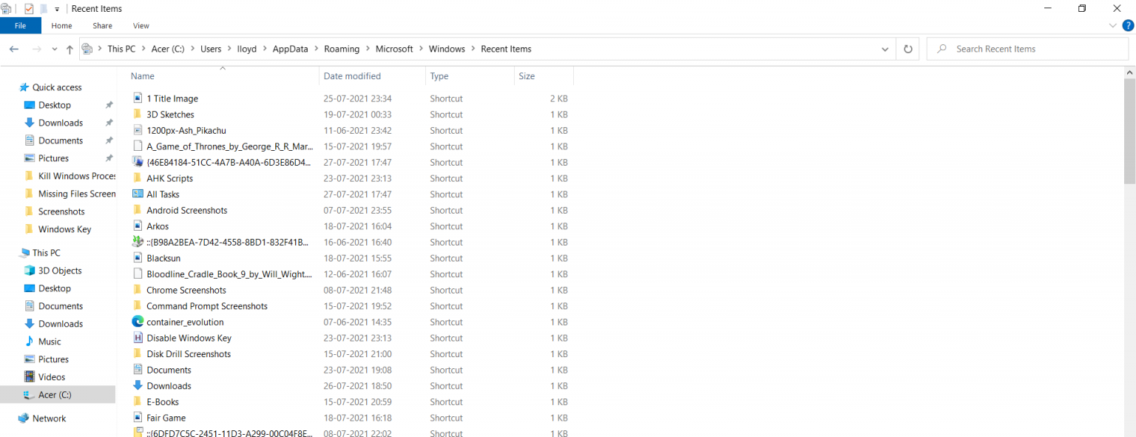Click the first Quick Access Toolbar properties icon
This screenshot has width=1136, height=437.
(7, 8)
